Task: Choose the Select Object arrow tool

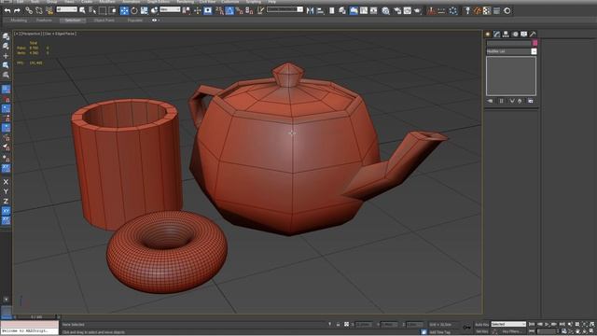Action: [82, 10]
